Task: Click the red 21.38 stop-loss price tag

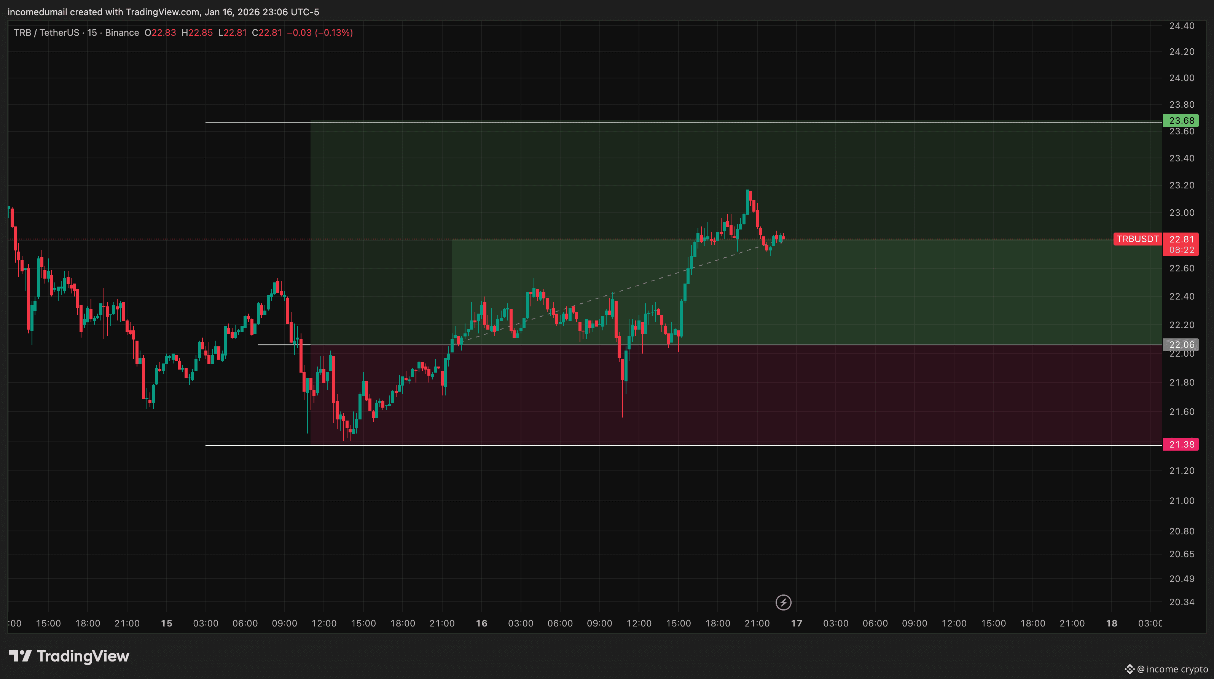Action: [1181, 444]
